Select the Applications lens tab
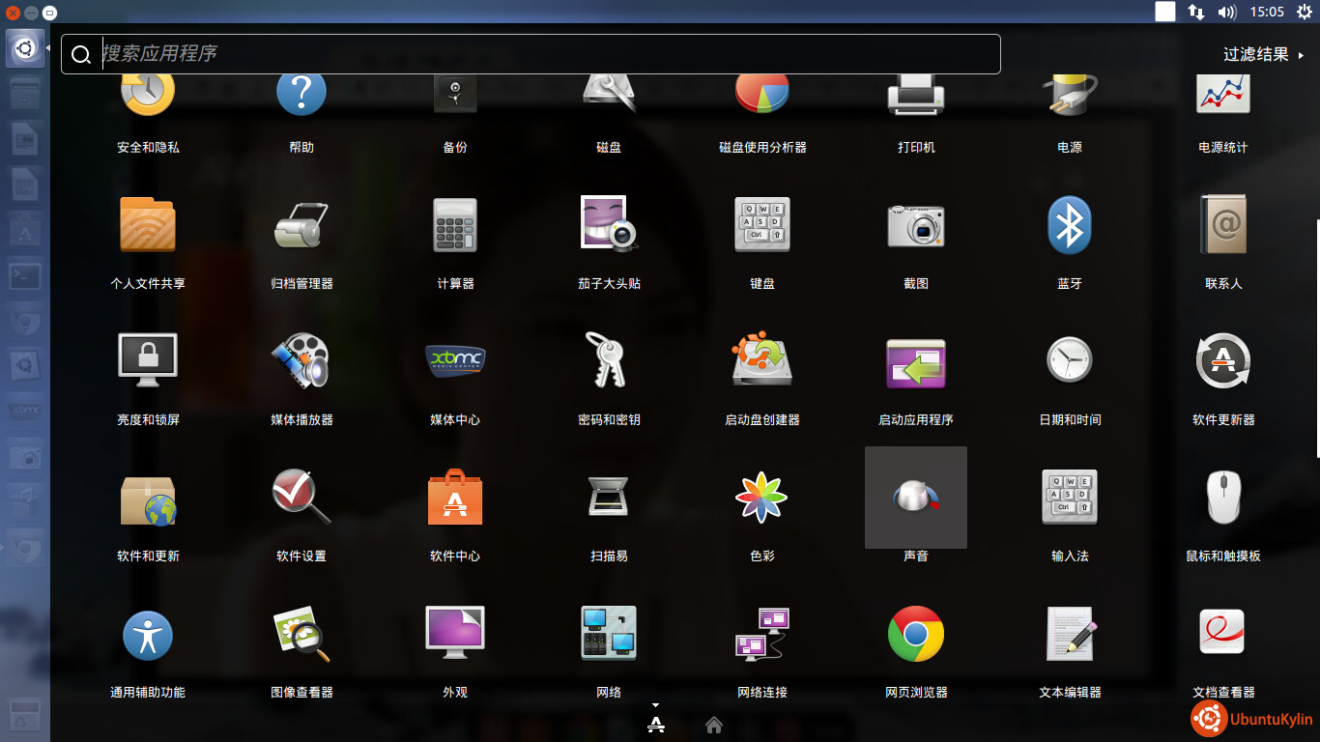This screenshot has width=1320, height=742. point(656,725)
